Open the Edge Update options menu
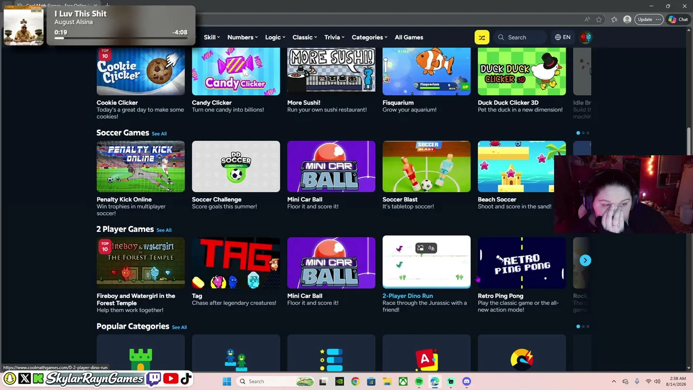This screenshot has height=390, width=693. coord(658,19)
